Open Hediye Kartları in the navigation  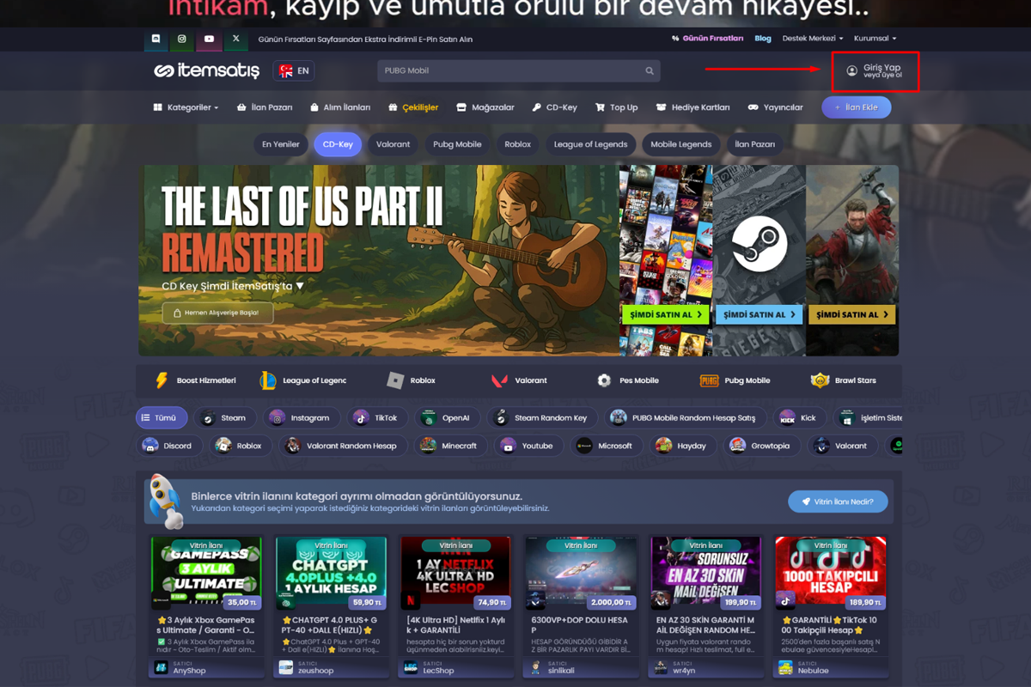pyautogui.click(x=692, y=107)
